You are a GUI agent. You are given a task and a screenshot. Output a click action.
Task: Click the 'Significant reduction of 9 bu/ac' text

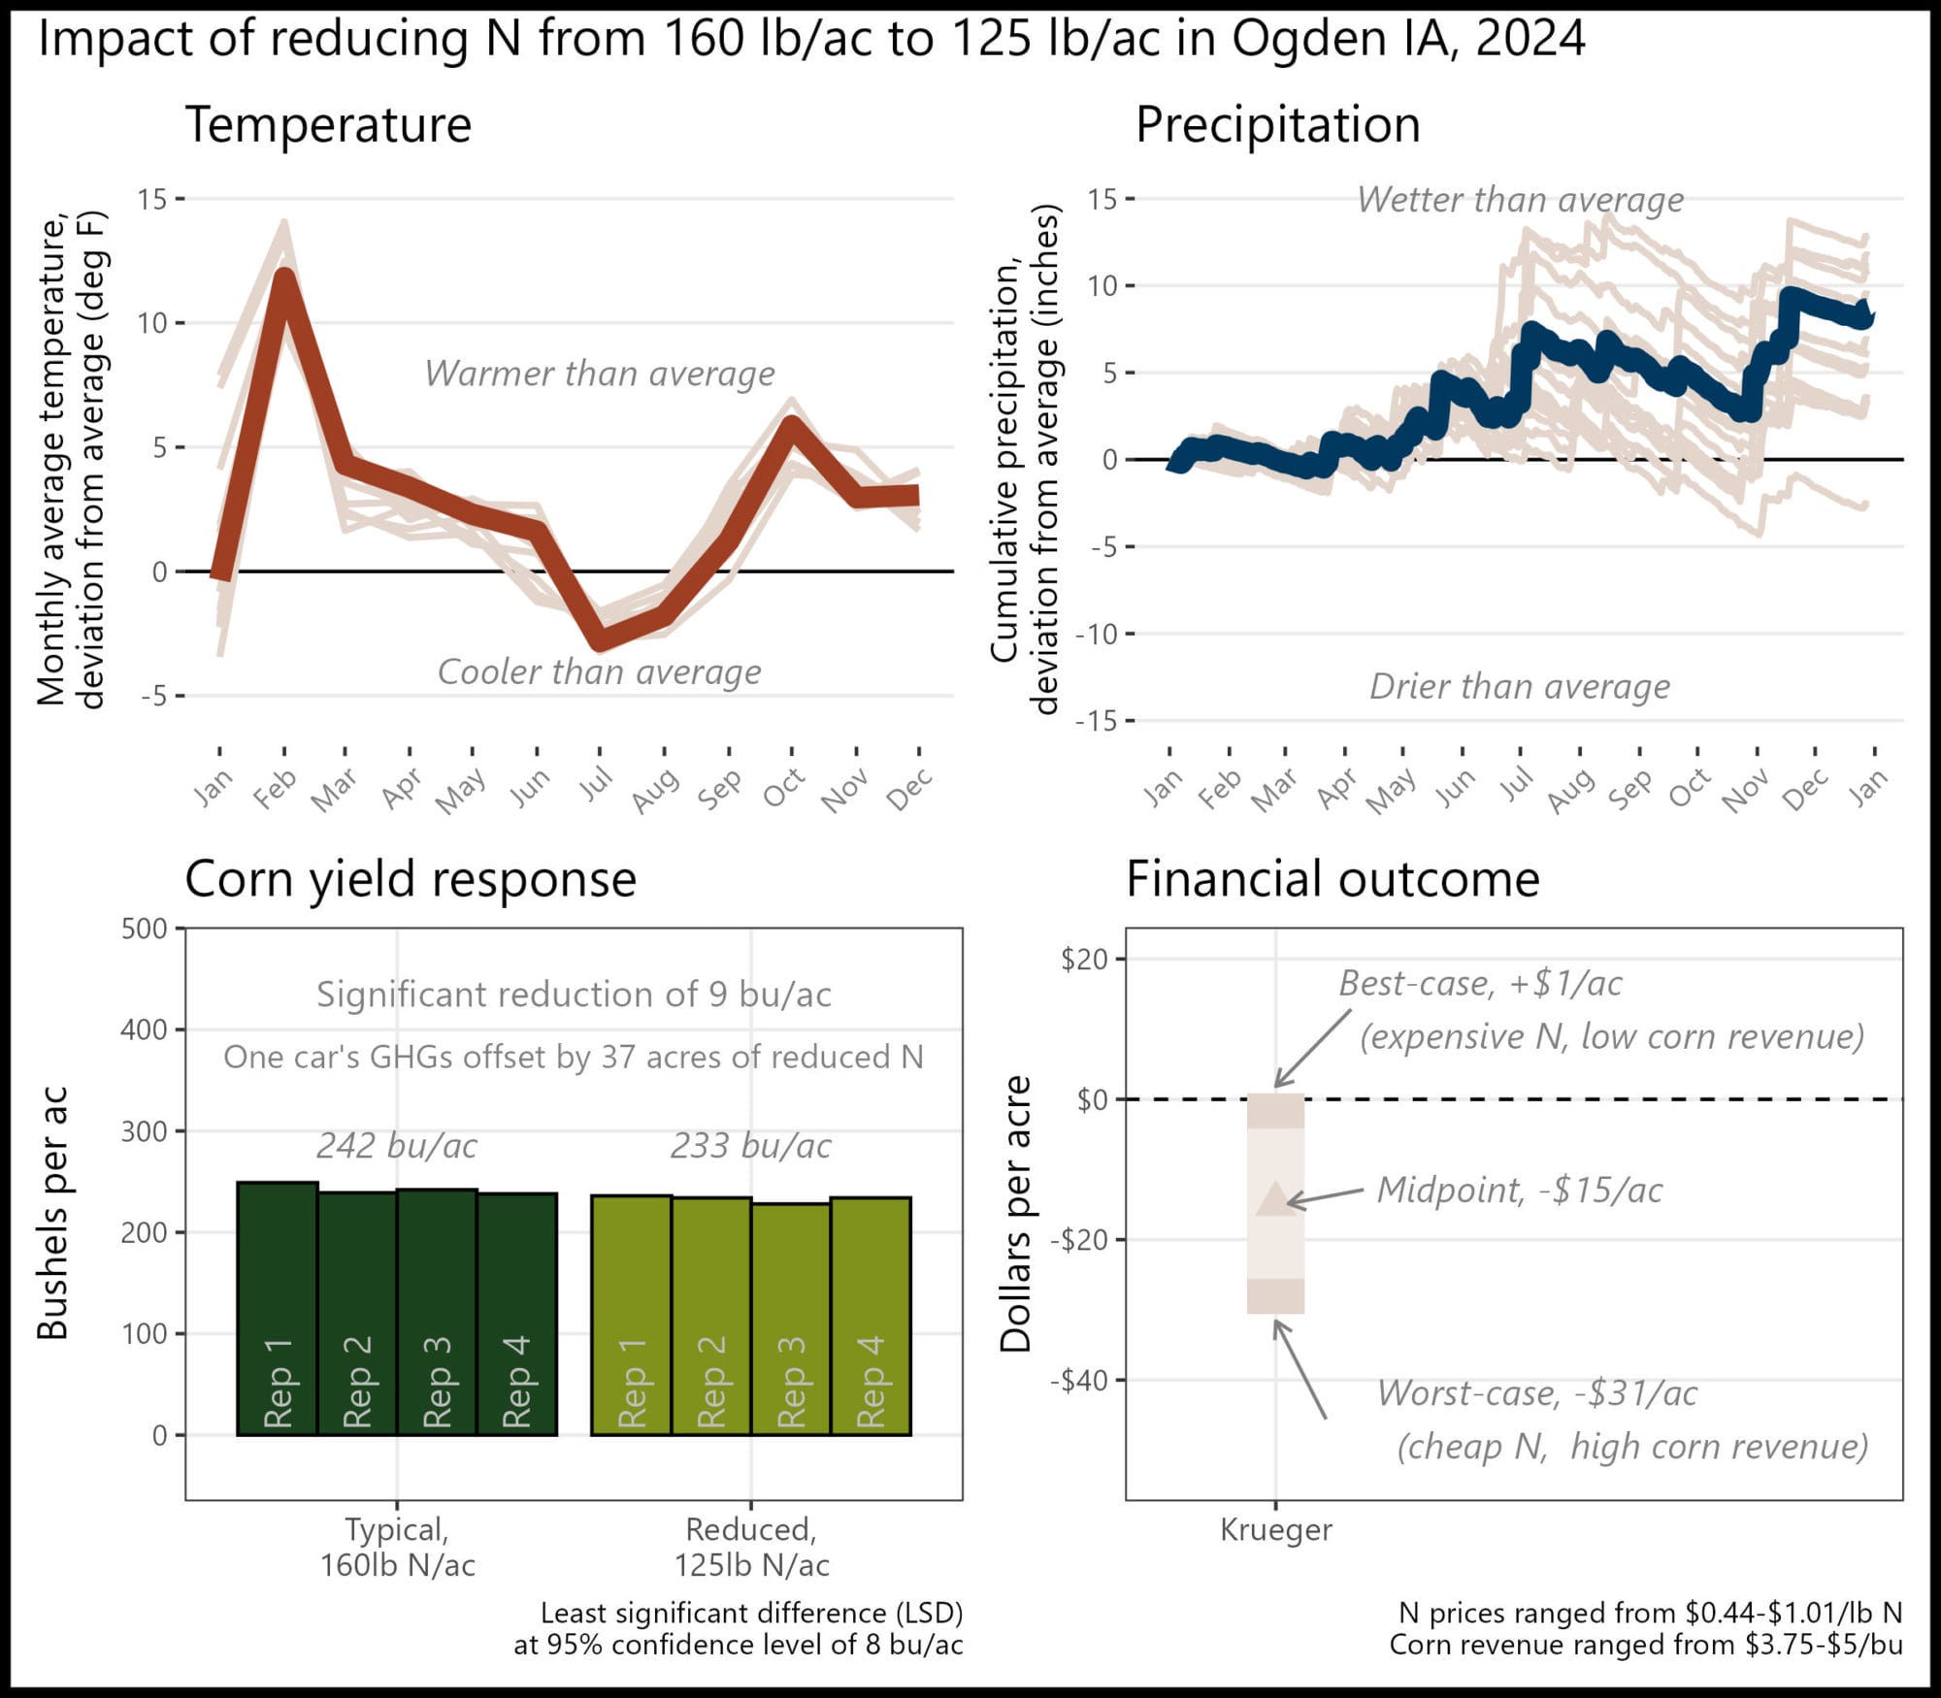(574, 995)
